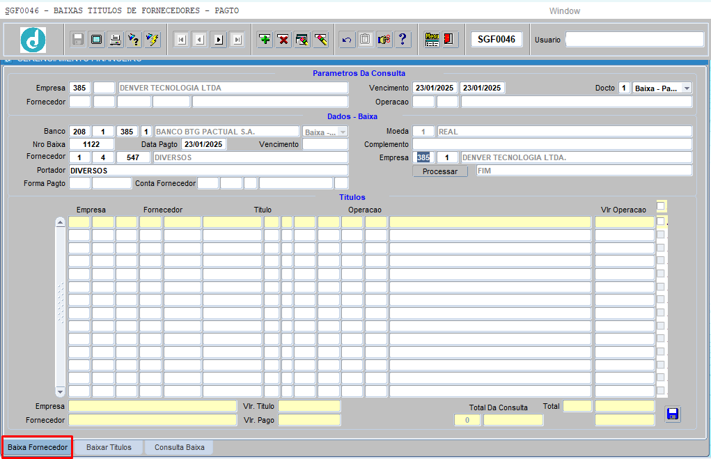Open the Docto 'Baixa - Pa...' dropdown
711x459 pixels.
point(687,88)
